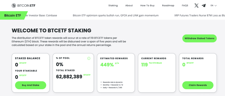Click the Withdraw Staked Tokens button
The width and height of the screenshot is (225, 96).
[199, 38]
